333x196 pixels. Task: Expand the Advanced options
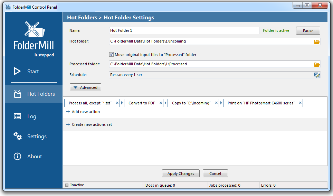(85, 87)
